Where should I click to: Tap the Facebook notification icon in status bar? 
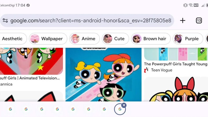[x=28, y=5]
